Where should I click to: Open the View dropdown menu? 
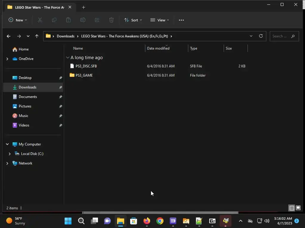pos(160,20)
